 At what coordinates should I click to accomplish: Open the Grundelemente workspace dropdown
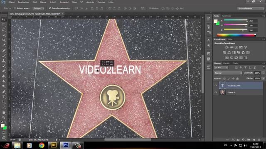pyautogui.click(x=251, y=8)
